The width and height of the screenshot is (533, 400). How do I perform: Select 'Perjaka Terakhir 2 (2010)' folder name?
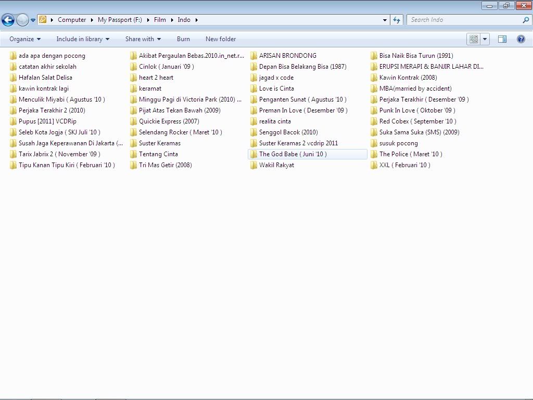(52, 110)
